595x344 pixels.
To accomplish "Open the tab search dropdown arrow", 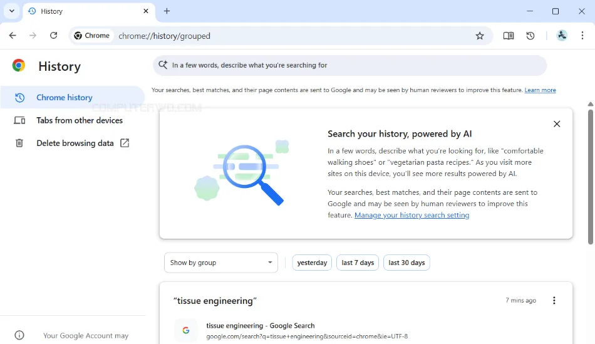I will [x=12, y=11].
